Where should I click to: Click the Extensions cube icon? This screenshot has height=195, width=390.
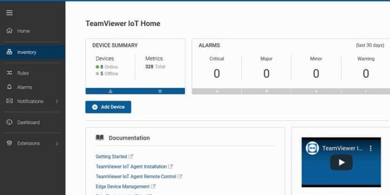(x=9, y=143)
